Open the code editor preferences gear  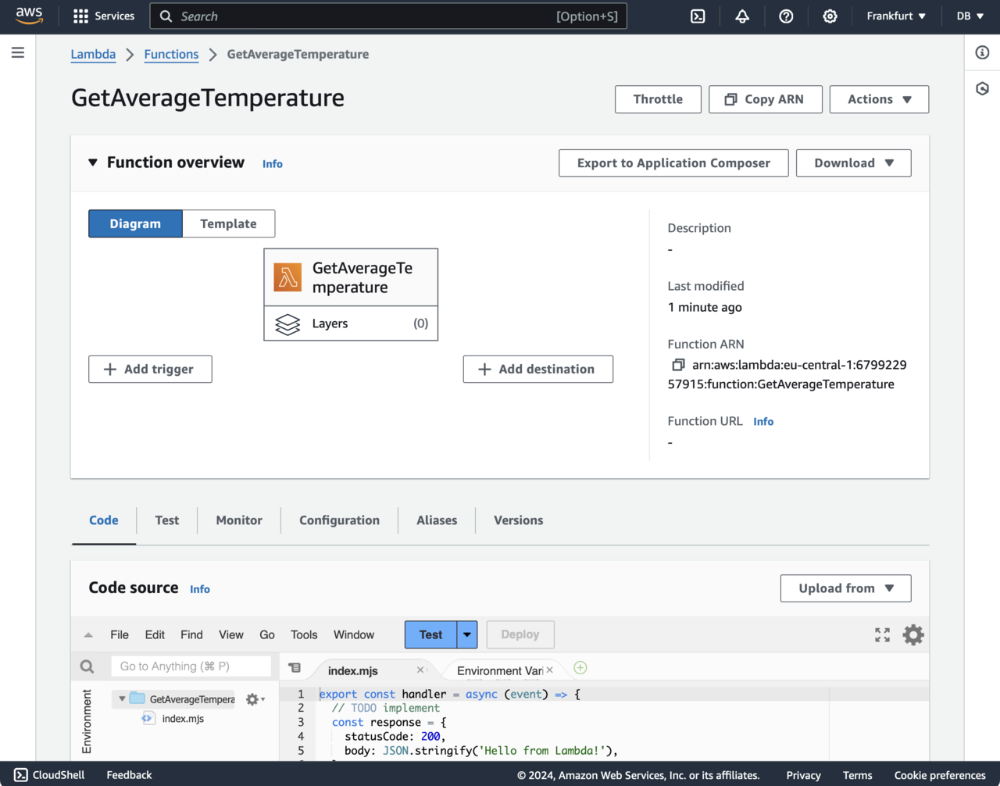point(912,634)
